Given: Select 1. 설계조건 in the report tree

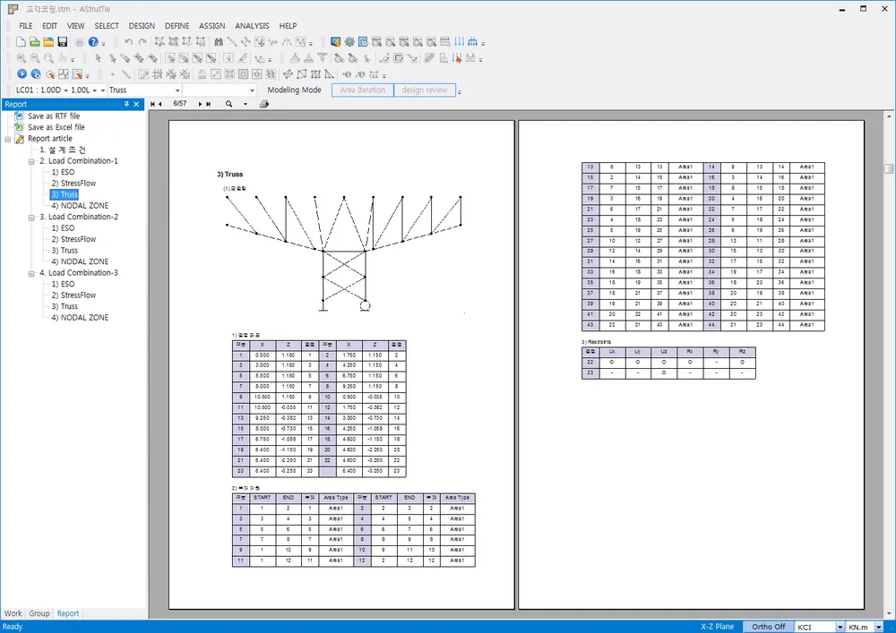Looking at the screenshot, I should (63, 150).
